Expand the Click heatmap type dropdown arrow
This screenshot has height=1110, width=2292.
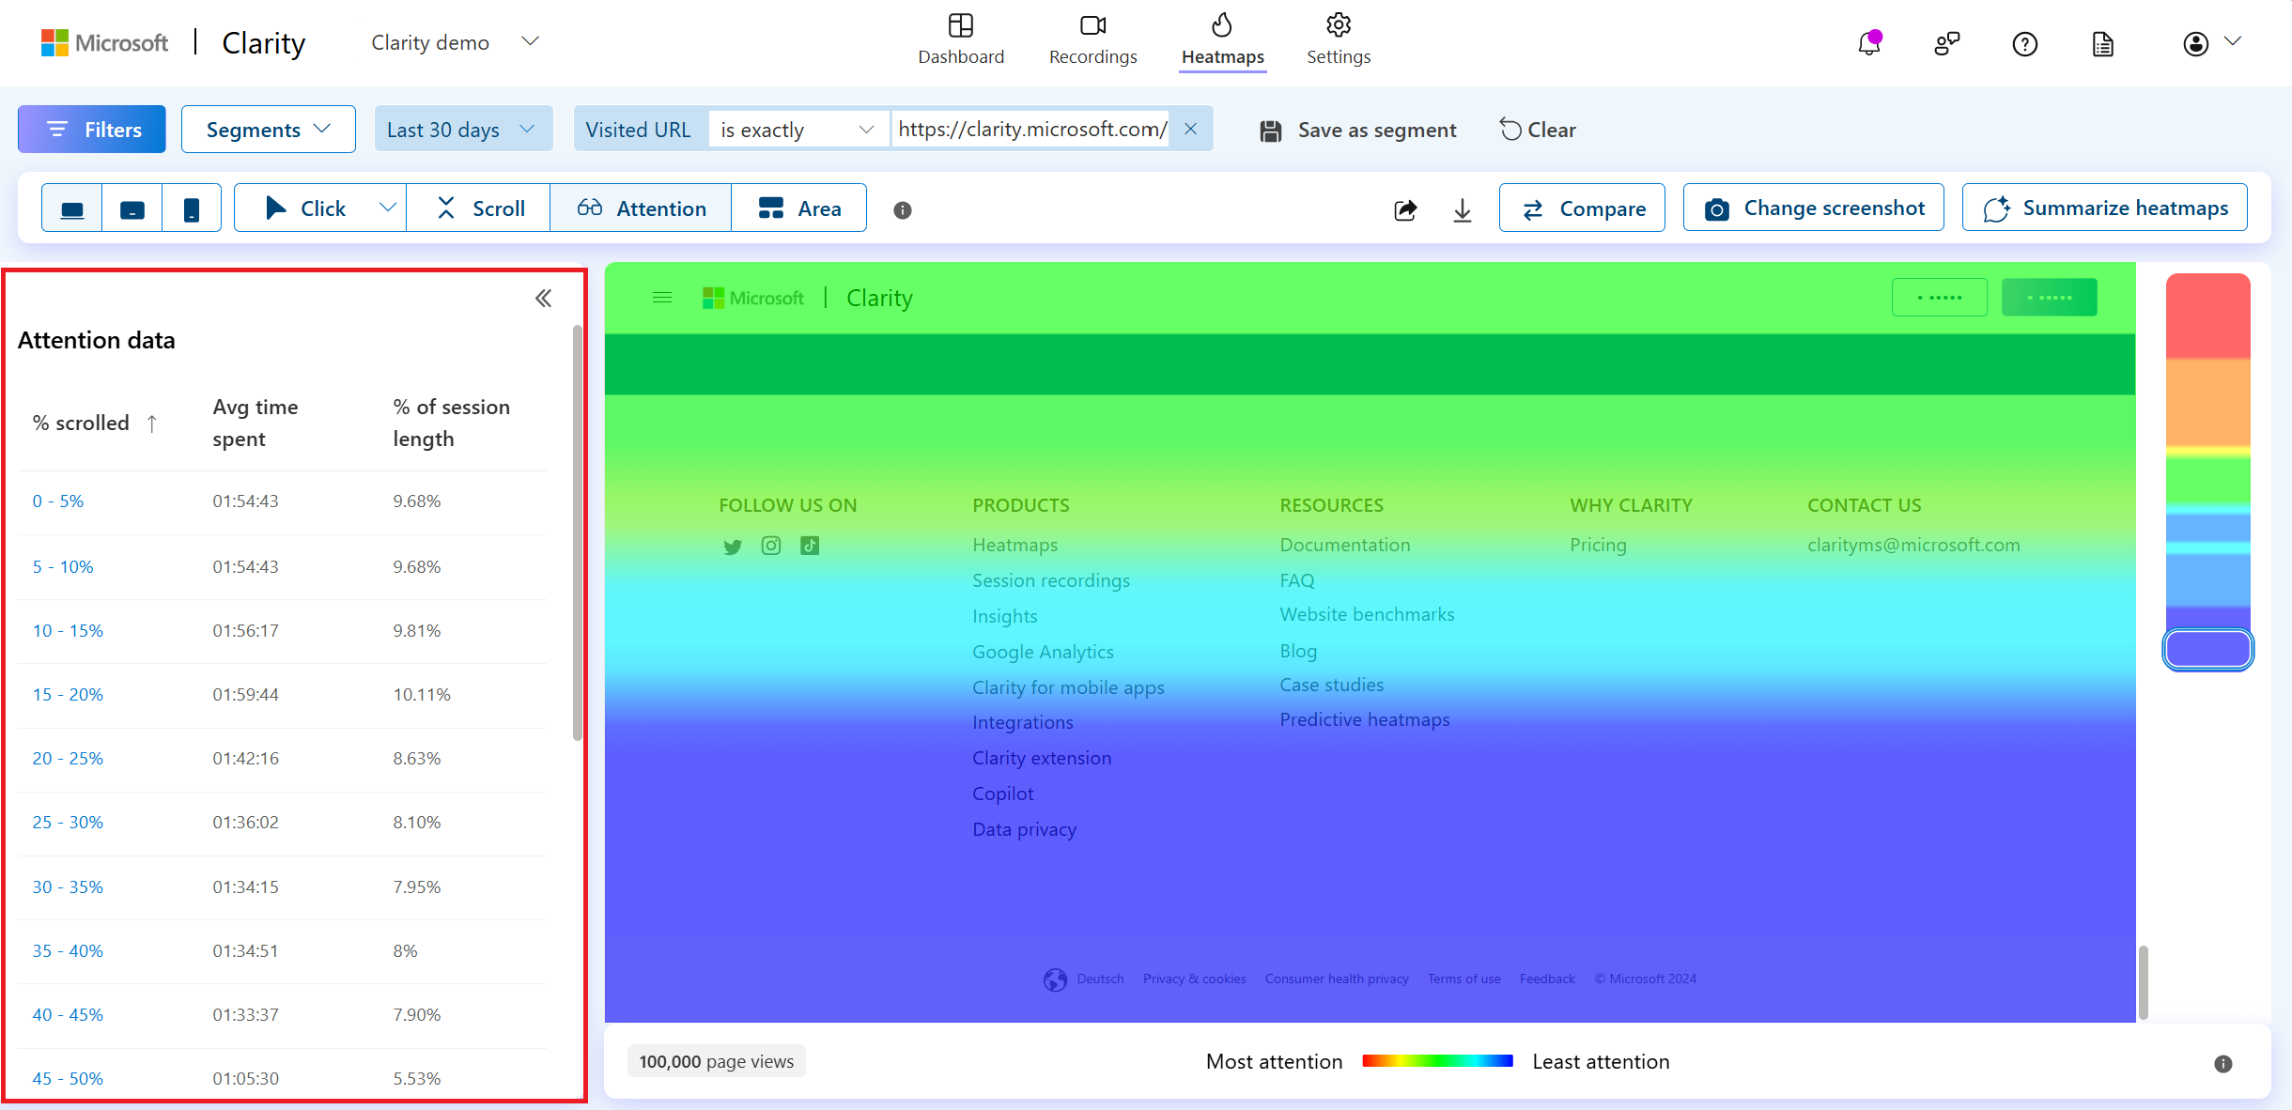coord(387,208)
